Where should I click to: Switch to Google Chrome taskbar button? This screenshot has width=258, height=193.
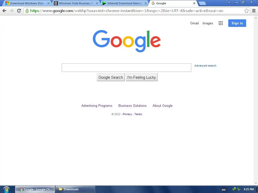35,189
